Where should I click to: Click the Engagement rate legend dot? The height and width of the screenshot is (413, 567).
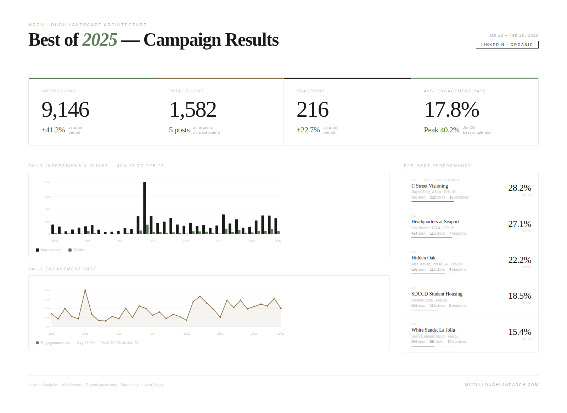[x=37, y=343]
